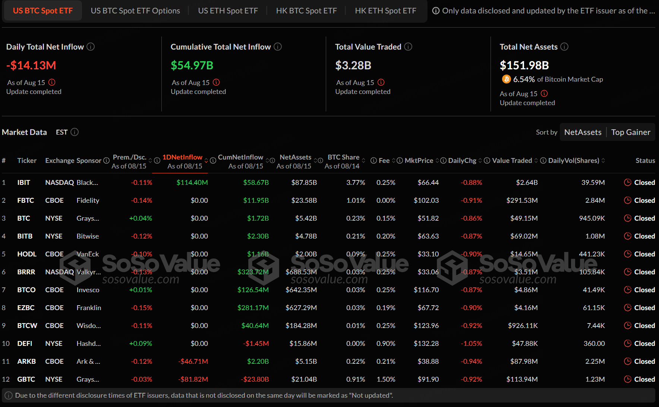Screen dimensions: 659x407
Task: Click red alert icon under Total Value Traded
Action: coord(381,82)
